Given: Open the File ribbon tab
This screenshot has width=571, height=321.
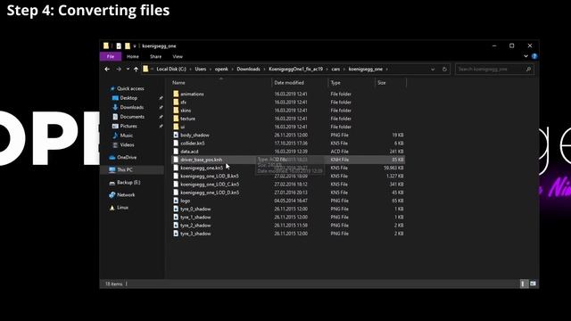Looking at the screenshot, I should pos(111,56).
